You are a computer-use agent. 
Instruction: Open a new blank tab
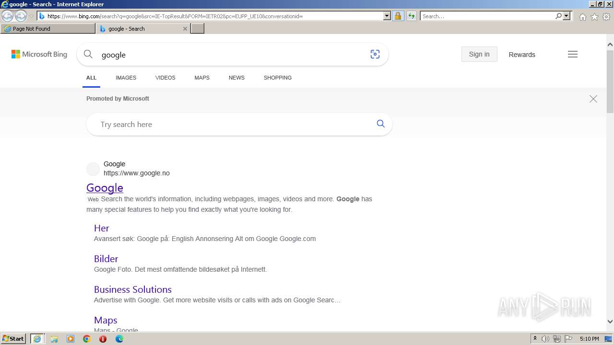point(198,29)
